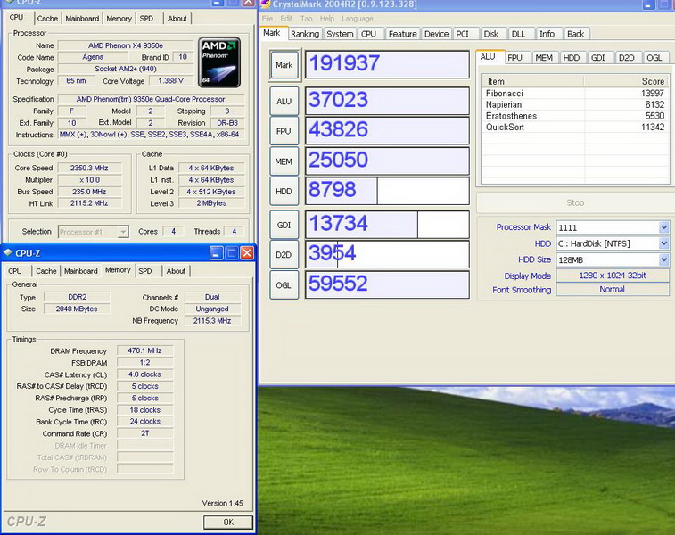The height and width of the screenshot is (535, 675).
Task: Open the Language menu in CrystalMark
Action: [x=358, y=19]
